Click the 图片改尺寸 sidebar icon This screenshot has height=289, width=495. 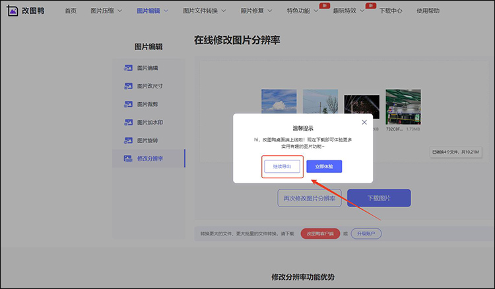tap(128, 86)
